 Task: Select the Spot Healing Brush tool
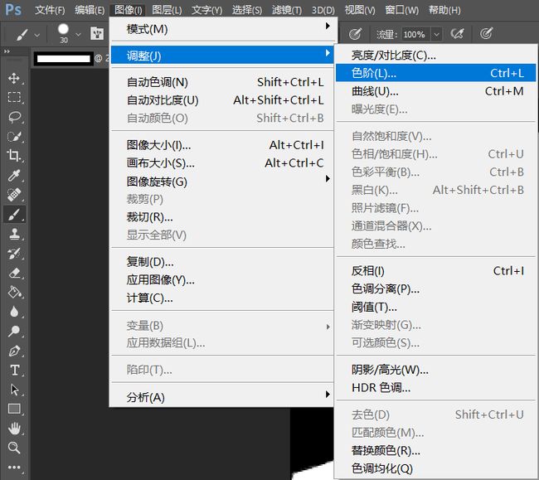tap(14, 195)
